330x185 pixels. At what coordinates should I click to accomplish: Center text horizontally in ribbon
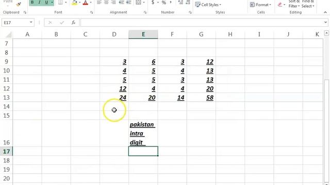coord(106,3)
